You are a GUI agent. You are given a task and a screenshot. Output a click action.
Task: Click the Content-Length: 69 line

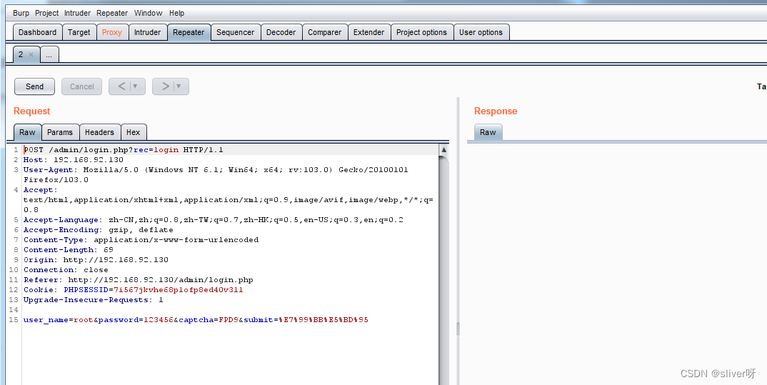69,250
